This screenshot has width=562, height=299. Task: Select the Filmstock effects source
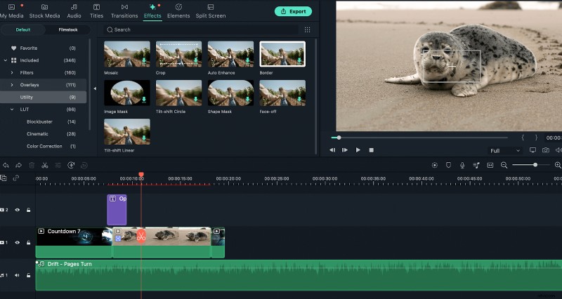(67, 29)
